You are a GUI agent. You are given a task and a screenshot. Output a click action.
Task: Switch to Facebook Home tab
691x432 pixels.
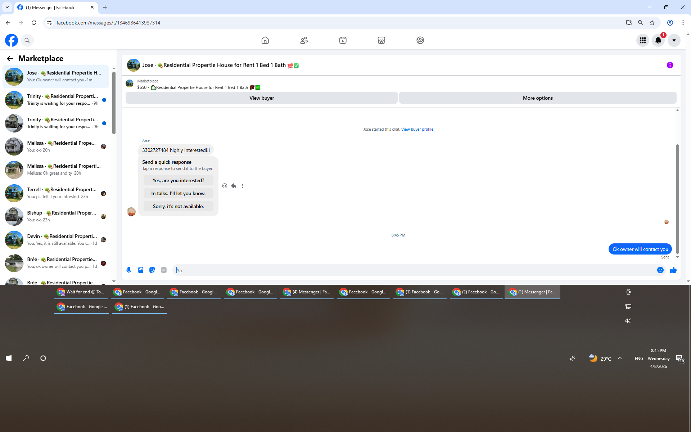[265, 40]
